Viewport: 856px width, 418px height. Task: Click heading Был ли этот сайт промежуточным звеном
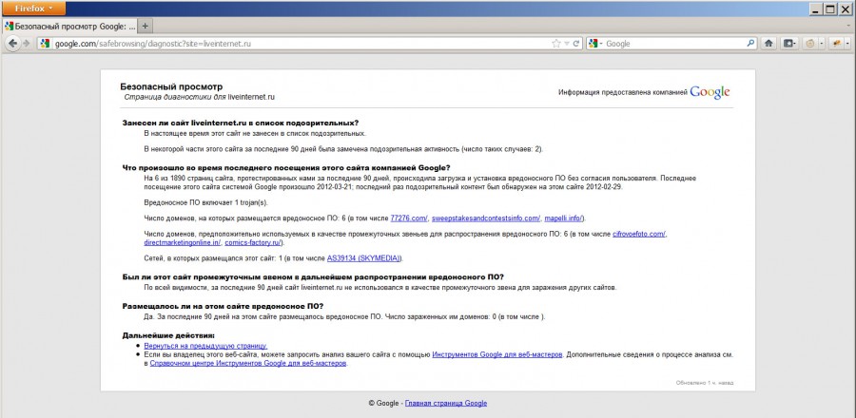(313, 276)
